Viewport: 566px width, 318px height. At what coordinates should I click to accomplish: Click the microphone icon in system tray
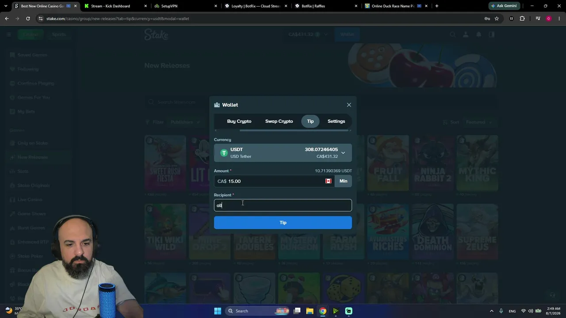(x=501, y=311)
